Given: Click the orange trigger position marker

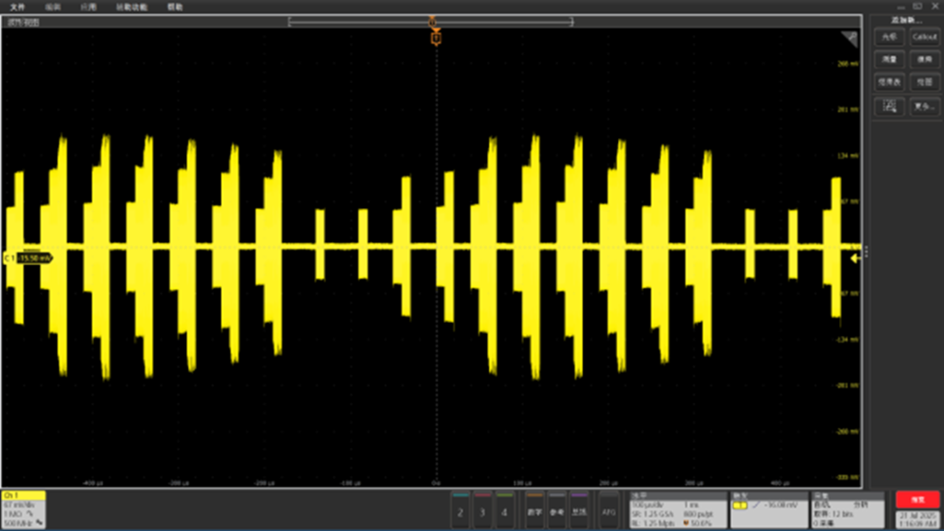Looking at the screenshot, I should coord(436,38).
